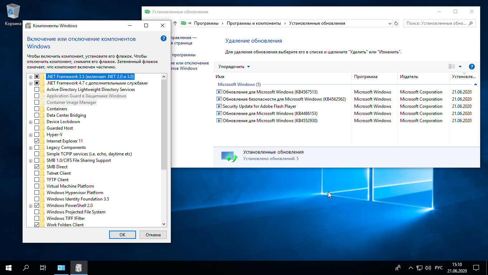Image resolution: width=488 pixels, height=275 pixels.
Task: Open the People icon in system tray
Action: (x=398, y=267)
